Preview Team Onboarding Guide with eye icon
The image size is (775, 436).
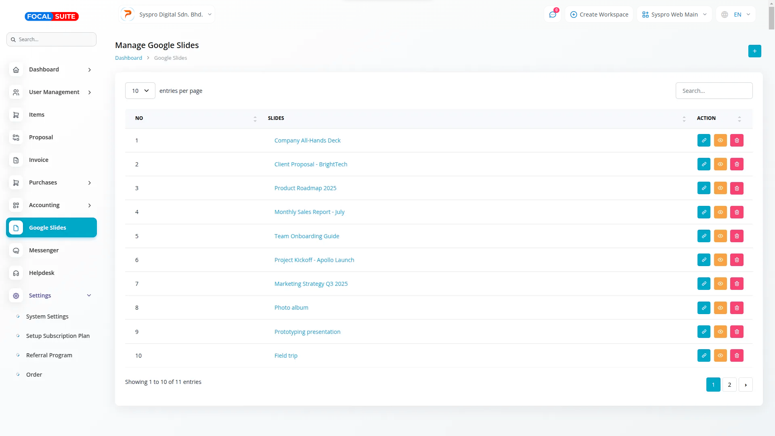click(720, 236)
